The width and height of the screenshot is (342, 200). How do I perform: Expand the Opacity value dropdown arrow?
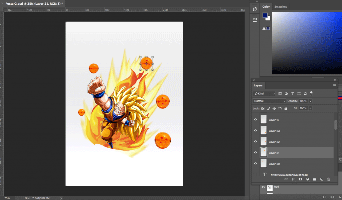tap(311, 101)
